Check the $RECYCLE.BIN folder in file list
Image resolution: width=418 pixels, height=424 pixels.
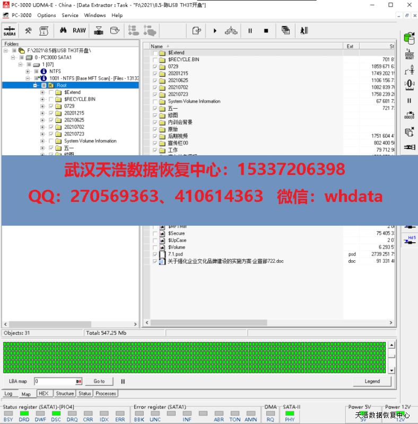[155, 60]
